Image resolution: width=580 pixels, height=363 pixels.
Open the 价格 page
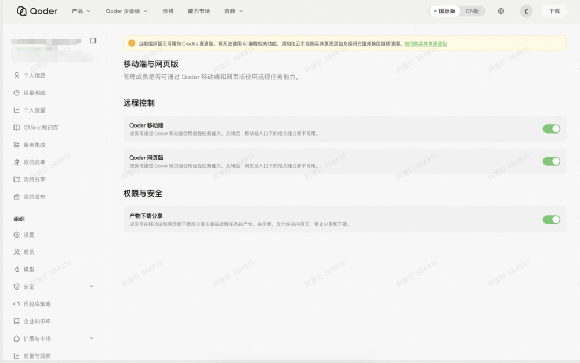coord(168,11)
